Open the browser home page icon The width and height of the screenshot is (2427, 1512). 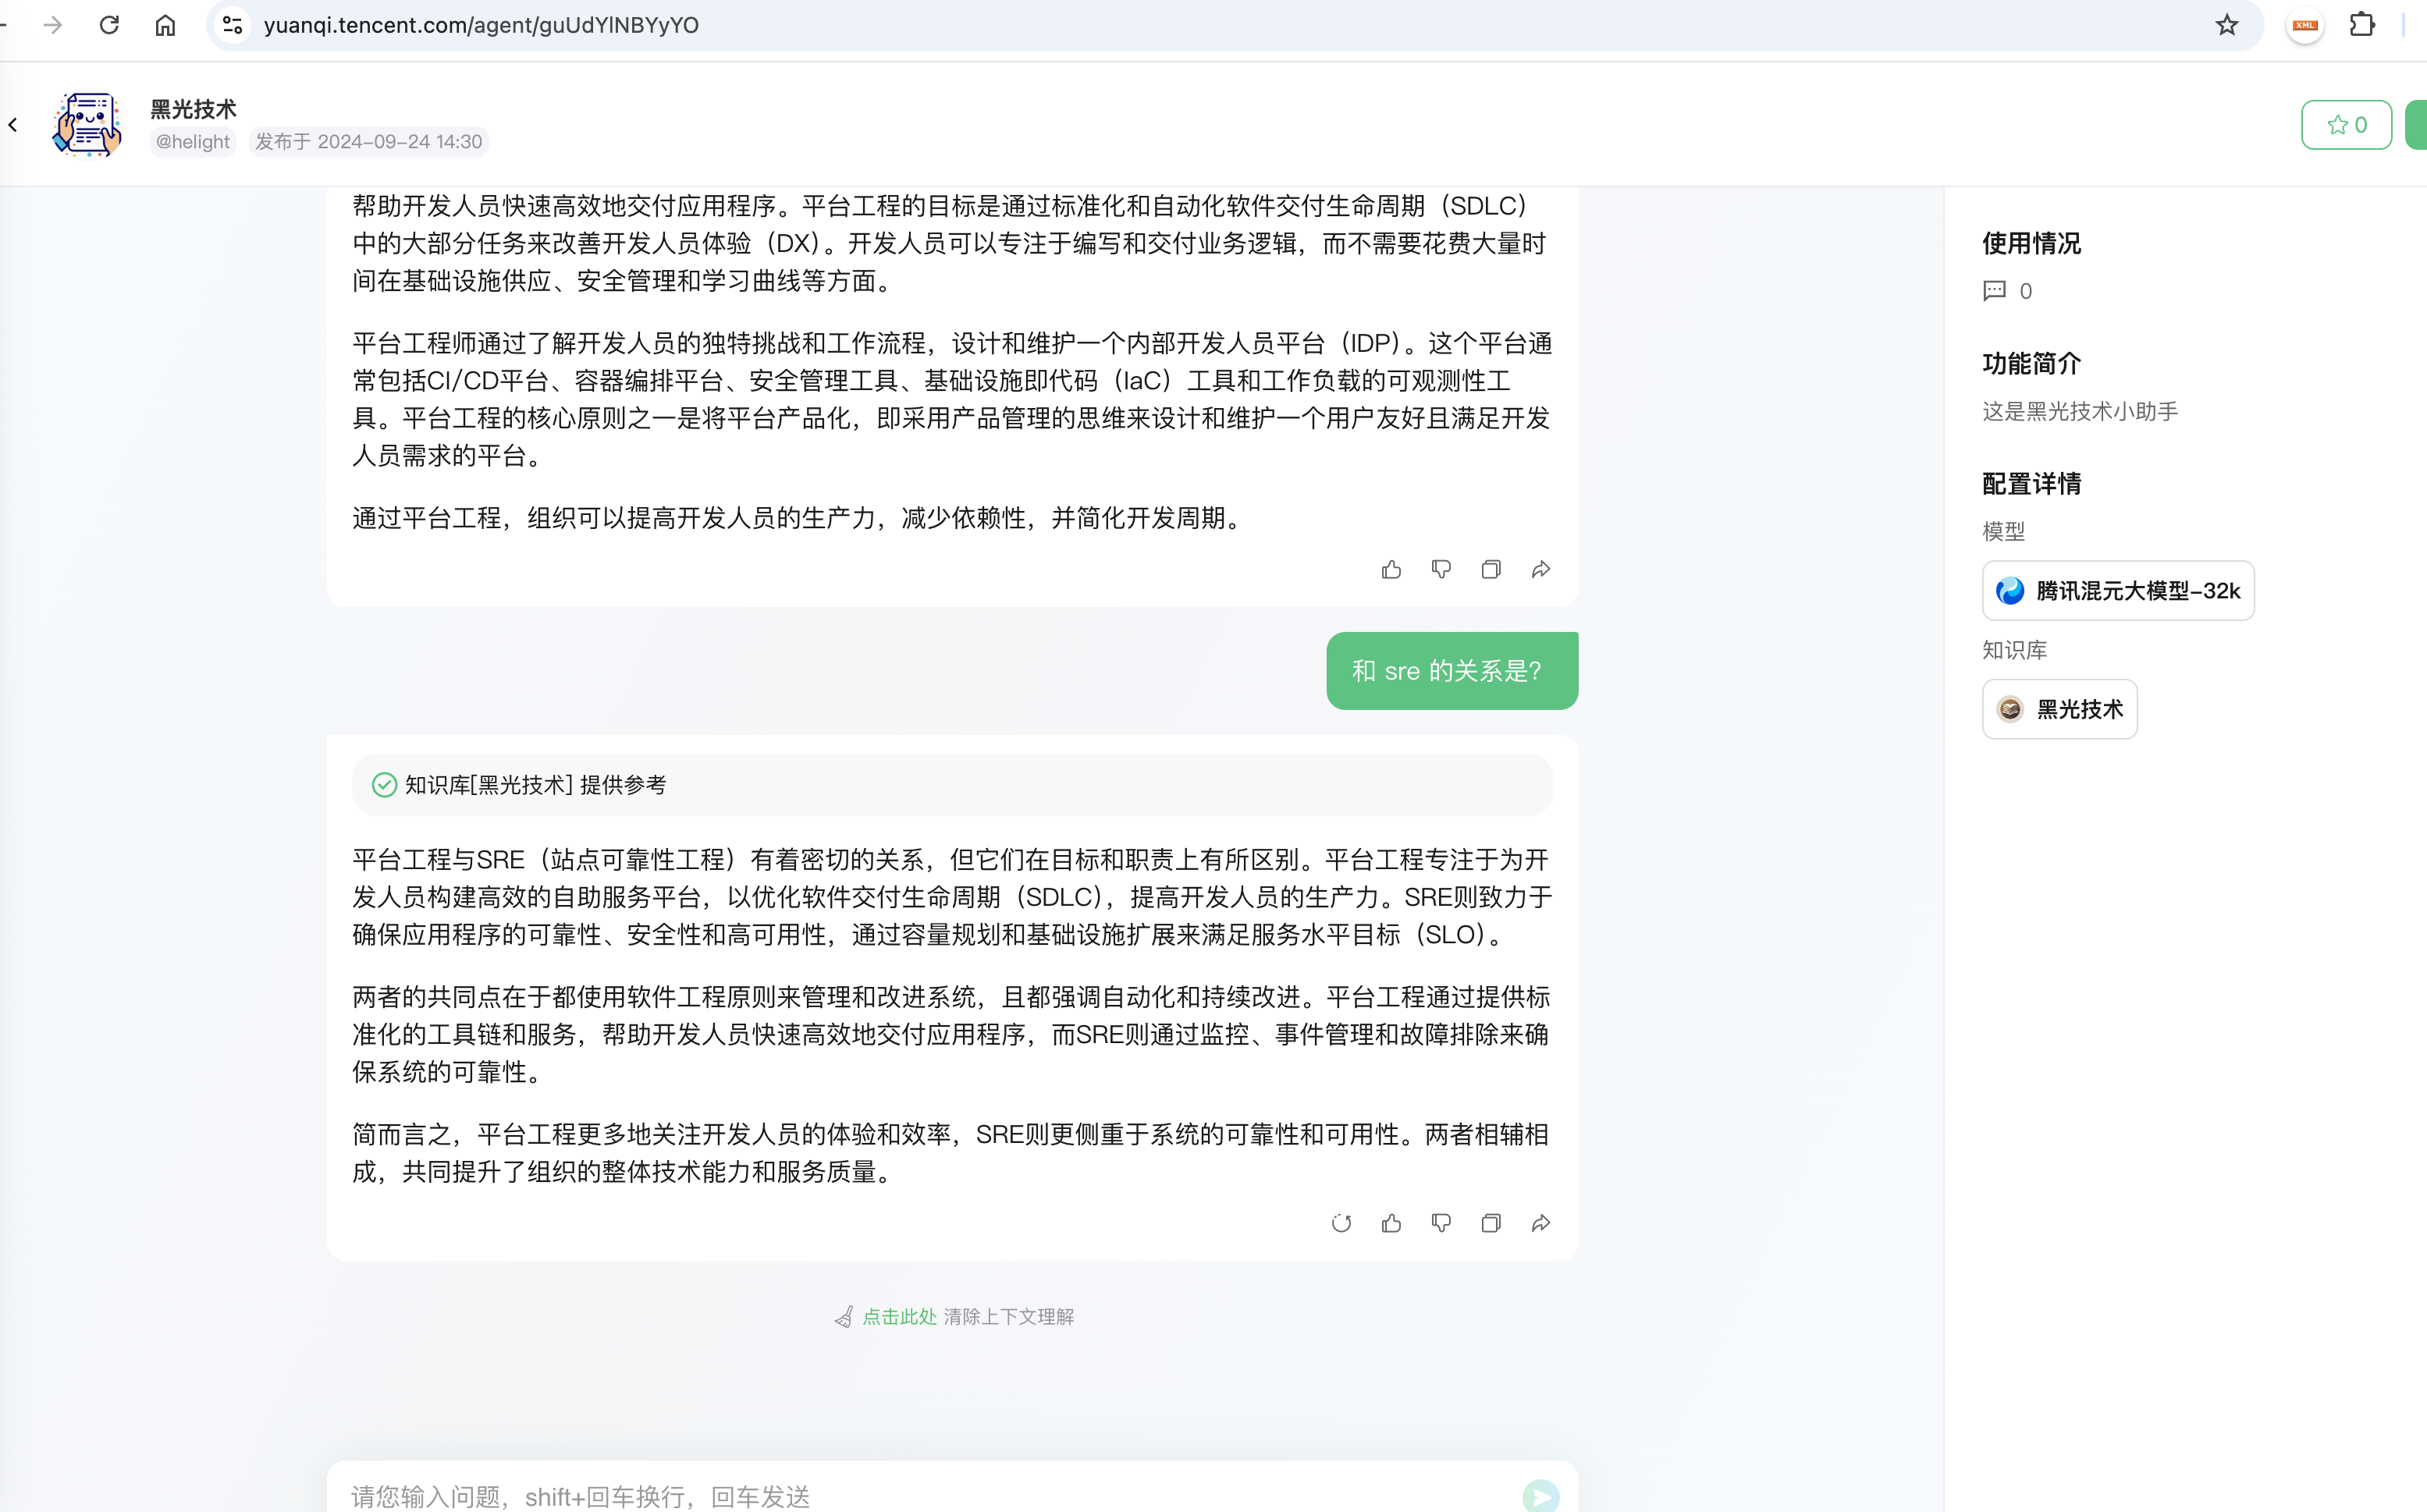(165, 25)
